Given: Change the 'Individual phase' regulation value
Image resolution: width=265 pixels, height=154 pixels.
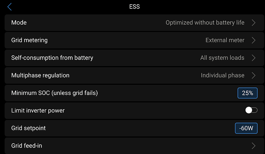Looking at the screenshot, I should point(222,75).
